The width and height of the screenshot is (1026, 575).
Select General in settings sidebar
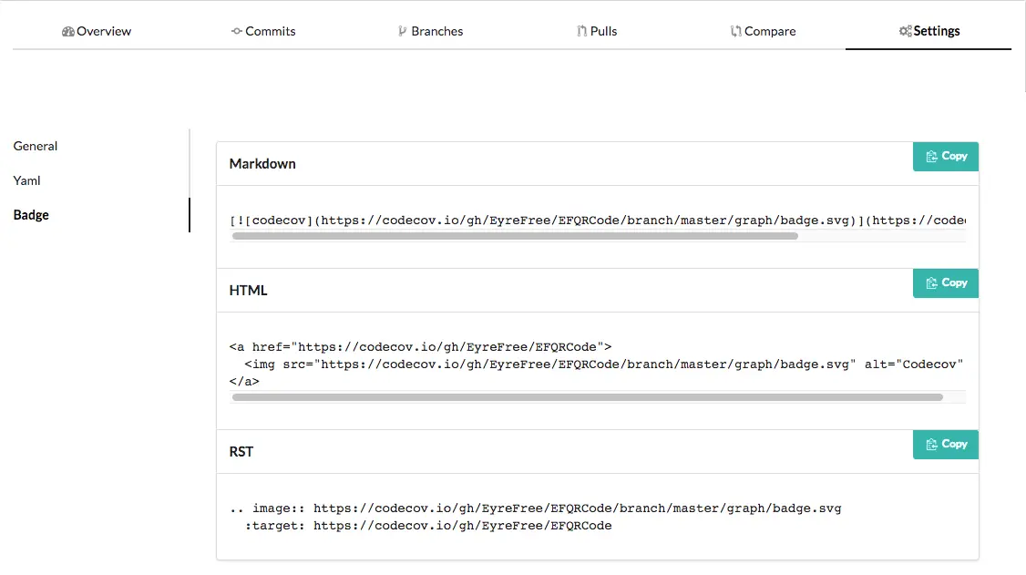[36, 146]
